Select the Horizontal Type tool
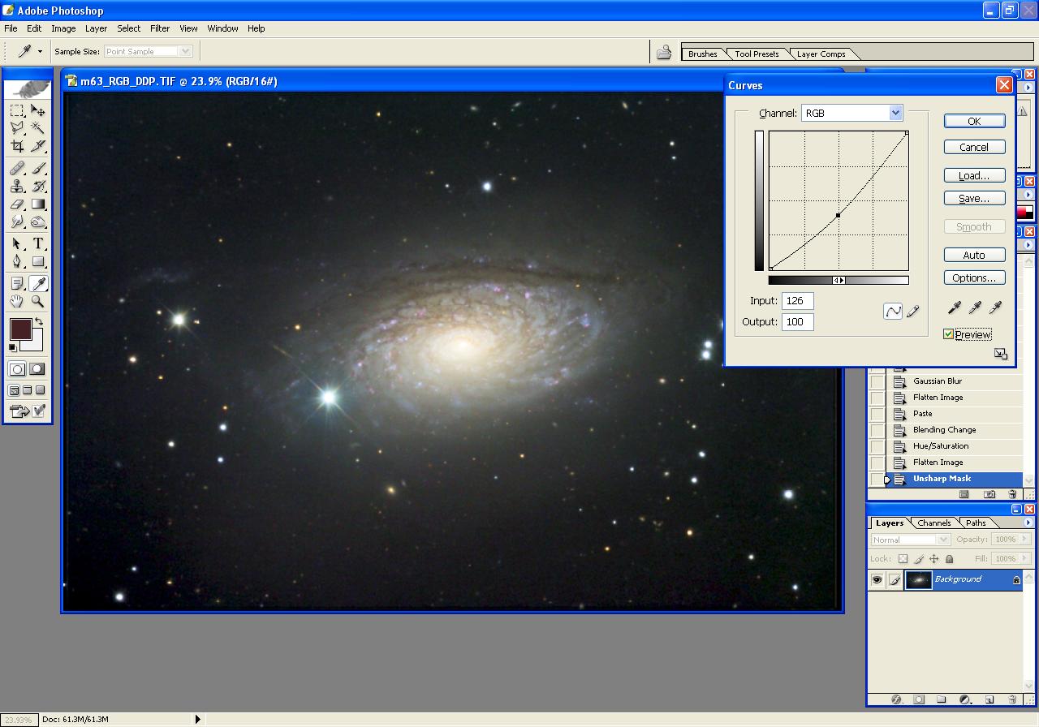The width and height of the screenshot is (1039, 727). (38, 243)
